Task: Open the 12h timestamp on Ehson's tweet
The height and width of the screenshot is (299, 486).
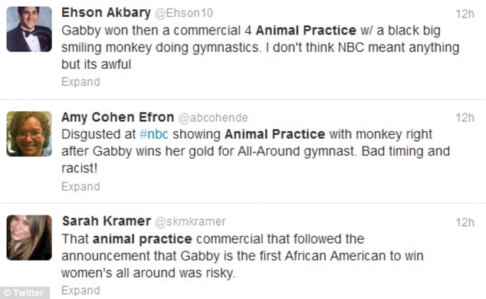Action: tap(465, 14)
